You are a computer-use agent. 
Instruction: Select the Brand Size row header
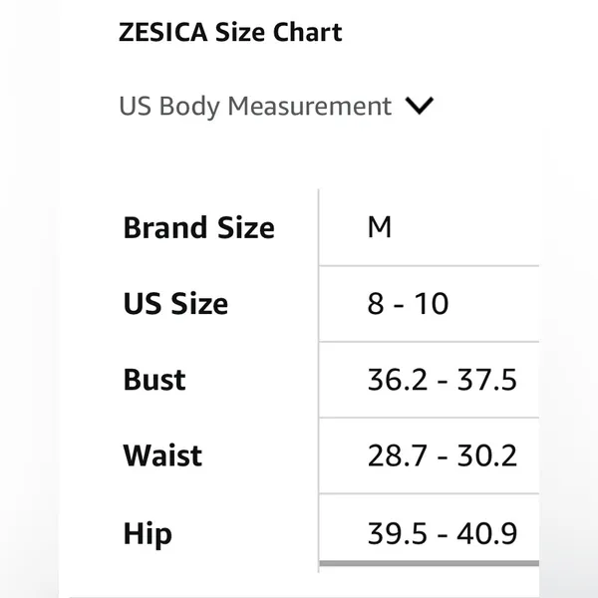coord(198,227)
